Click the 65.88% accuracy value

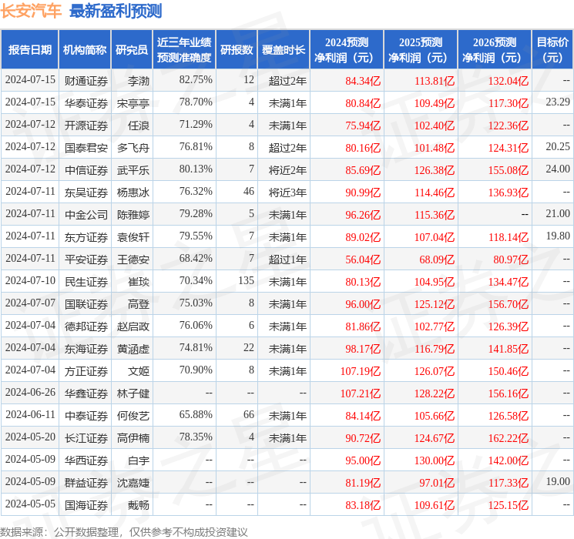(x=196, y=414)
